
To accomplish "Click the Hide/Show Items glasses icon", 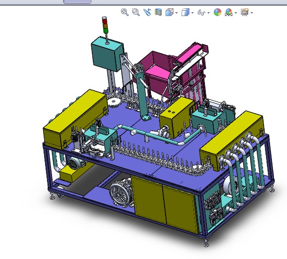I will (x=202, y=13).
